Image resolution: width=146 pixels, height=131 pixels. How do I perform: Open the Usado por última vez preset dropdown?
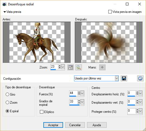117,78
